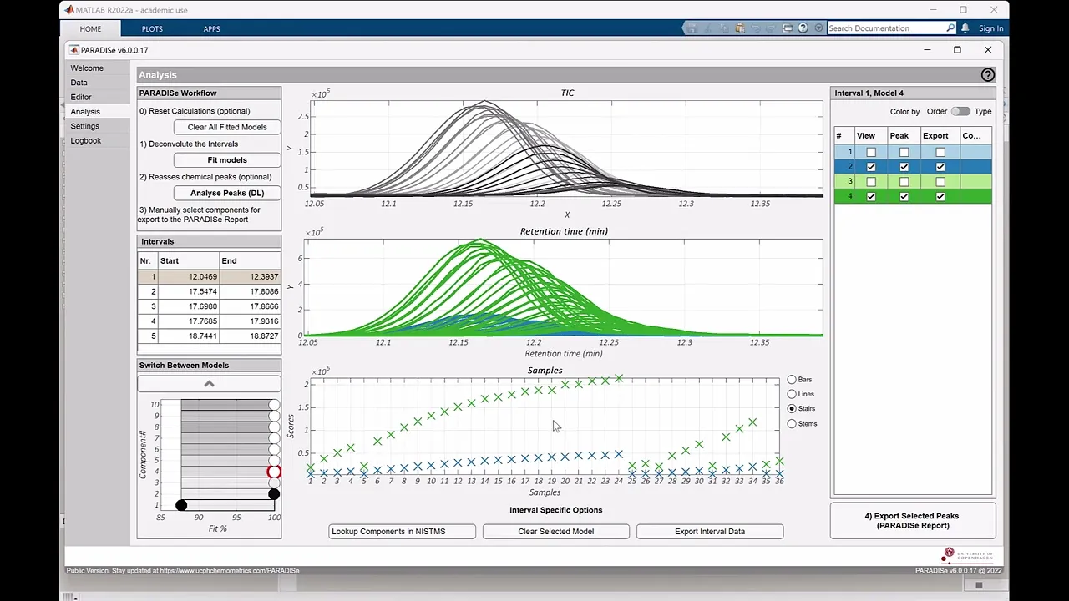Select interval 4 starting at 17.7685
1069x601 pixels.
click(x=210, y=321)
